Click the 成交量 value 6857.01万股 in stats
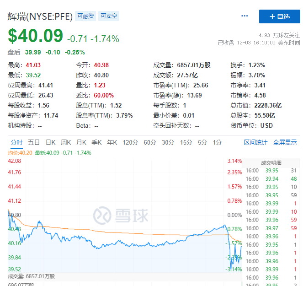The height and width of the screenshot is (286, 303). click(194, 65)
